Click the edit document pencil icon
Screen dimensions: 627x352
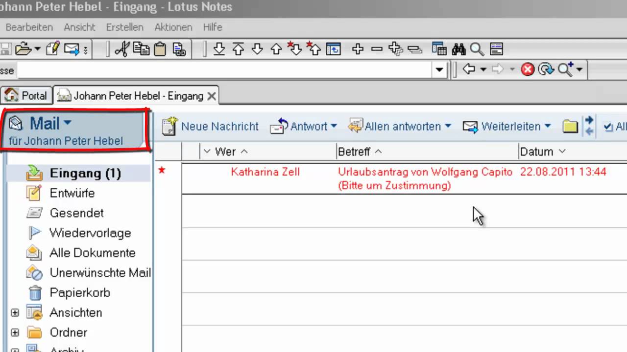(x=53, y=49)
